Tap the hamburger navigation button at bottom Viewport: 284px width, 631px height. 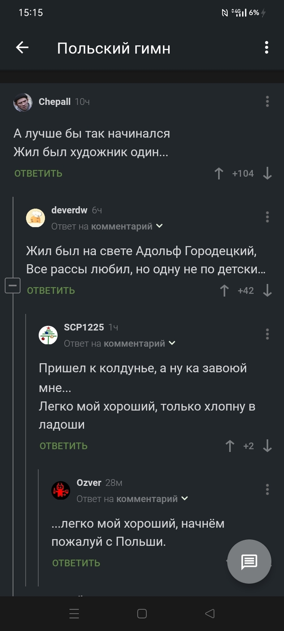[74, 614]
